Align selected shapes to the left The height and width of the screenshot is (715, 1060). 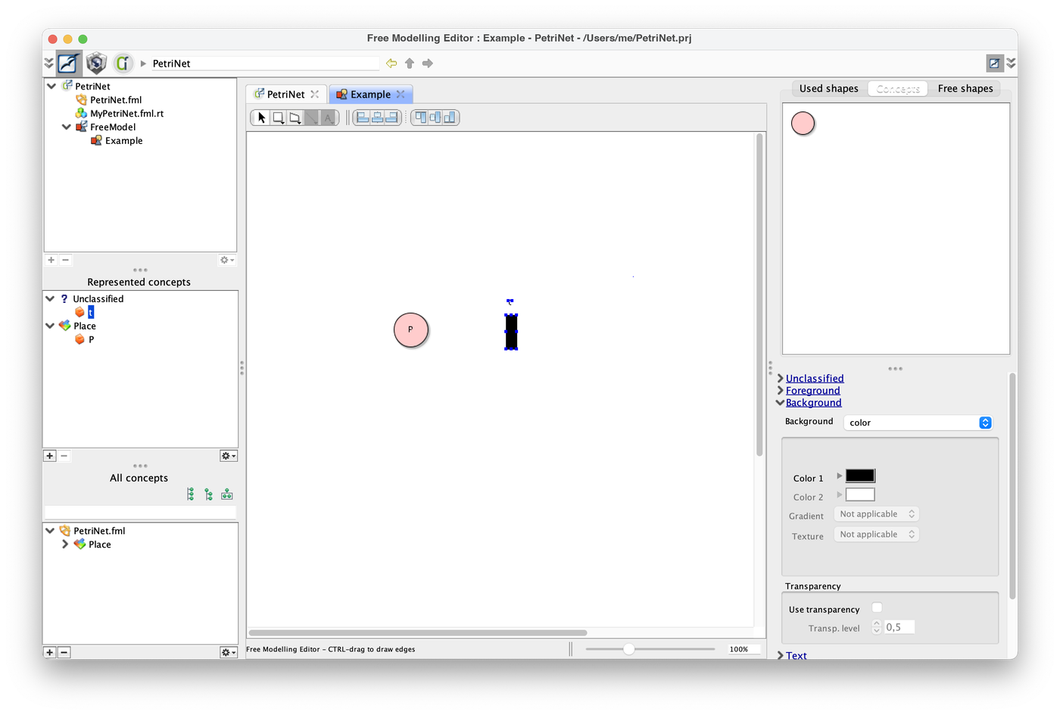click(x=362, y=117)
